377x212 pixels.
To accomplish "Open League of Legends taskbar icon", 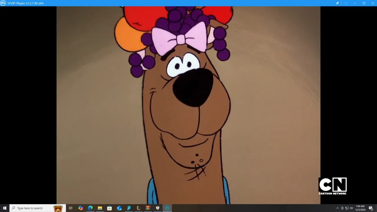I will 138,208.
